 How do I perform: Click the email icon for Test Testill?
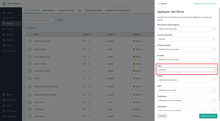click(x=84, y=109)
